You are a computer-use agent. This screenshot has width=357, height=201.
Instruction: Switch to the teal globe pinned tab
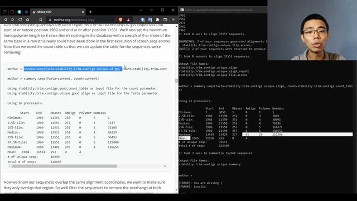point(19,12)
